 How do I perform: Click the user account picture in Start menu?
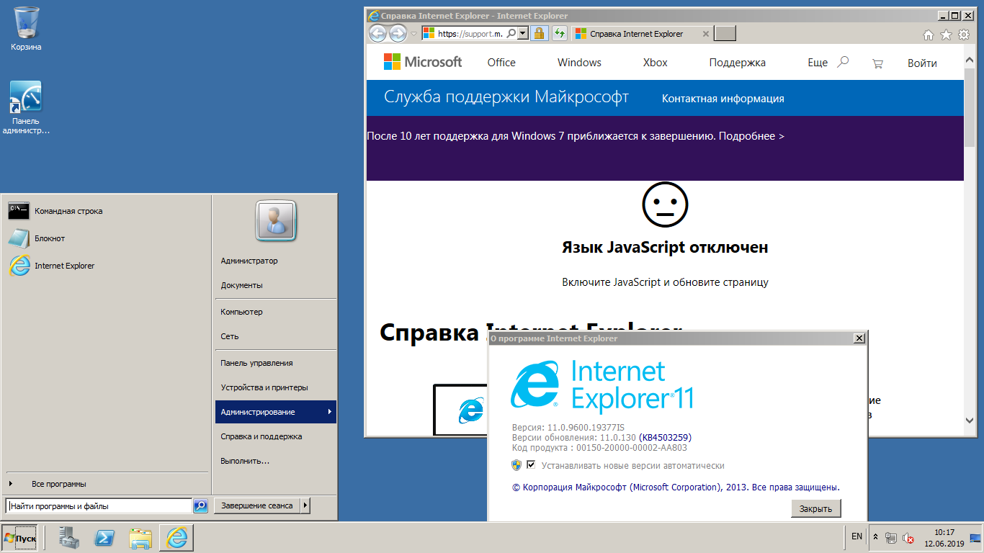pos(276,221)
